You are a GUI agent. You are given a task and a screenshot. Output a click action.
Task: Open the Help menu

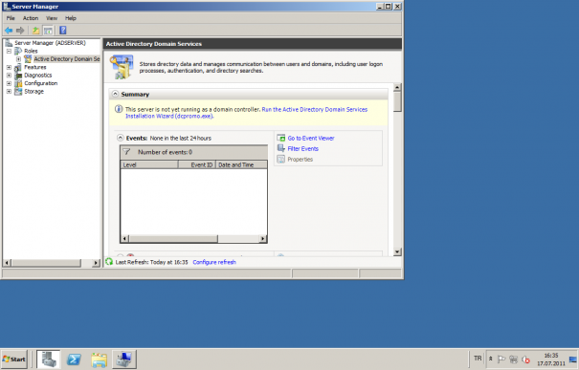tap(71, 18)
